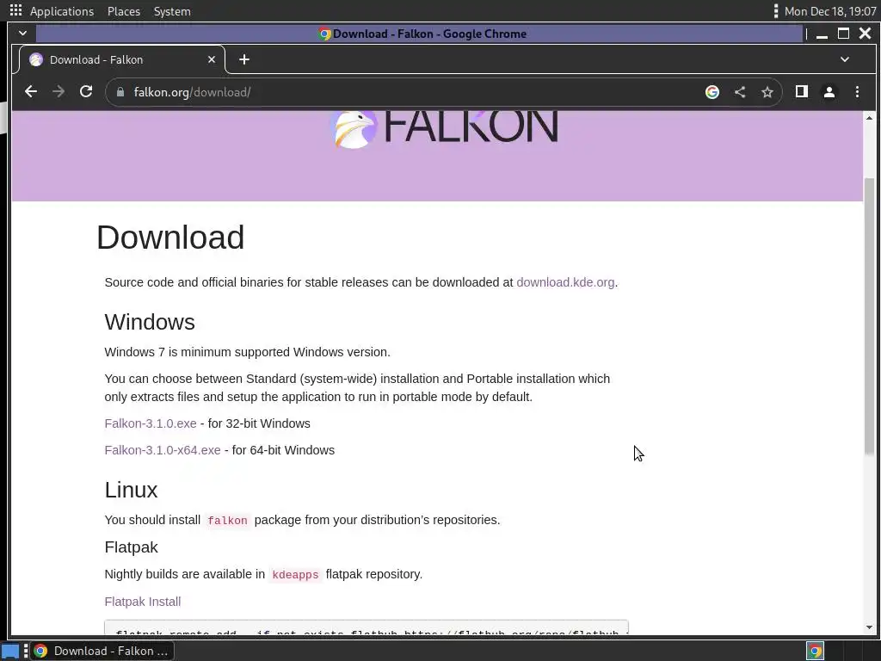Image resolution: width=881 pixels, height=661 pixels.
Task: Click the page scroll-down arrow
Action: (869, 627)
